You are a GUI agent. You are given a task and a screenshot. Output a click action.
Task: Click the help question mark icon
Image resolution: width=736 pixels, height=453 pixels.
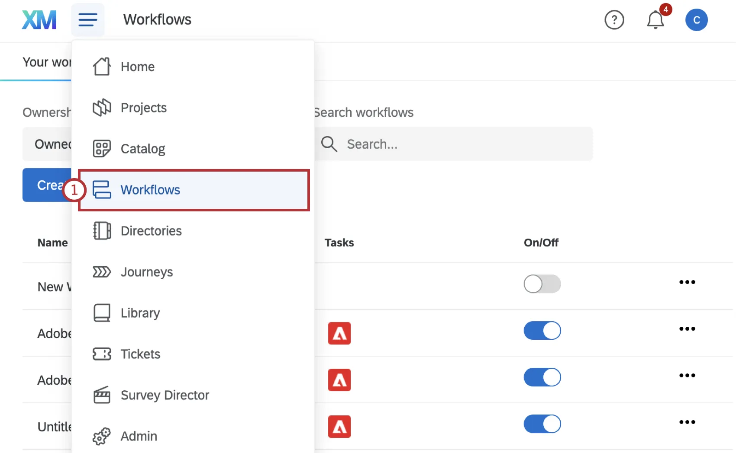[x=614, y=20]
